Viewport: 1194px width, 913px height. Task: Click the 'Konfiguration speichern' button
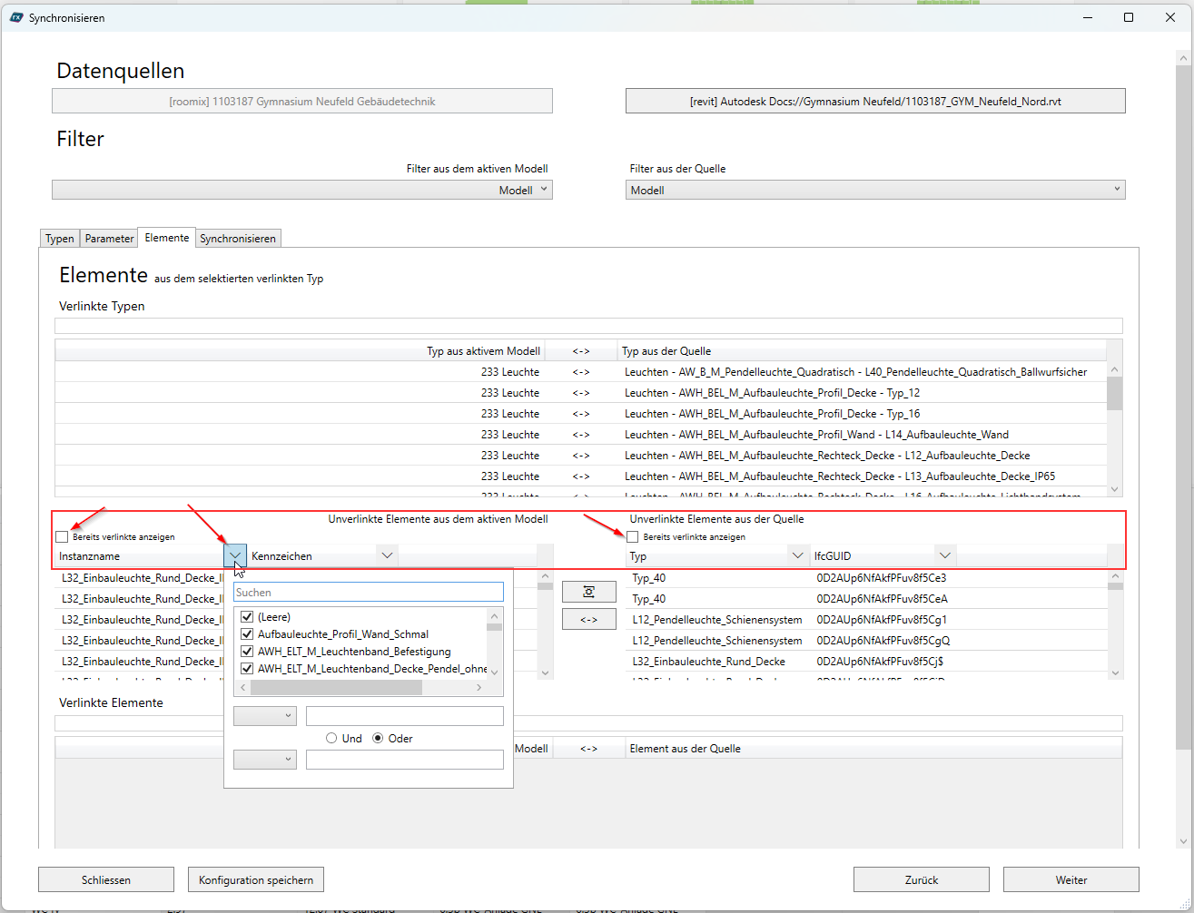[x=256, y=879]
